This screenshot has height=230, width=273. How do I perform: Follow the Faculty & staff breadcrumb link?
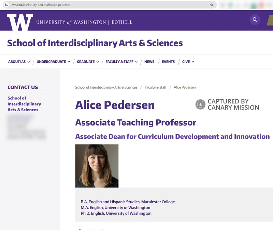pyautogui.click(x=156, y=87)
